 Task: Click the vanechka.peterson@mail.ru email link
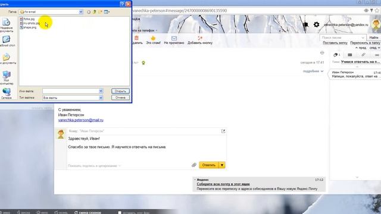[81, 120]
